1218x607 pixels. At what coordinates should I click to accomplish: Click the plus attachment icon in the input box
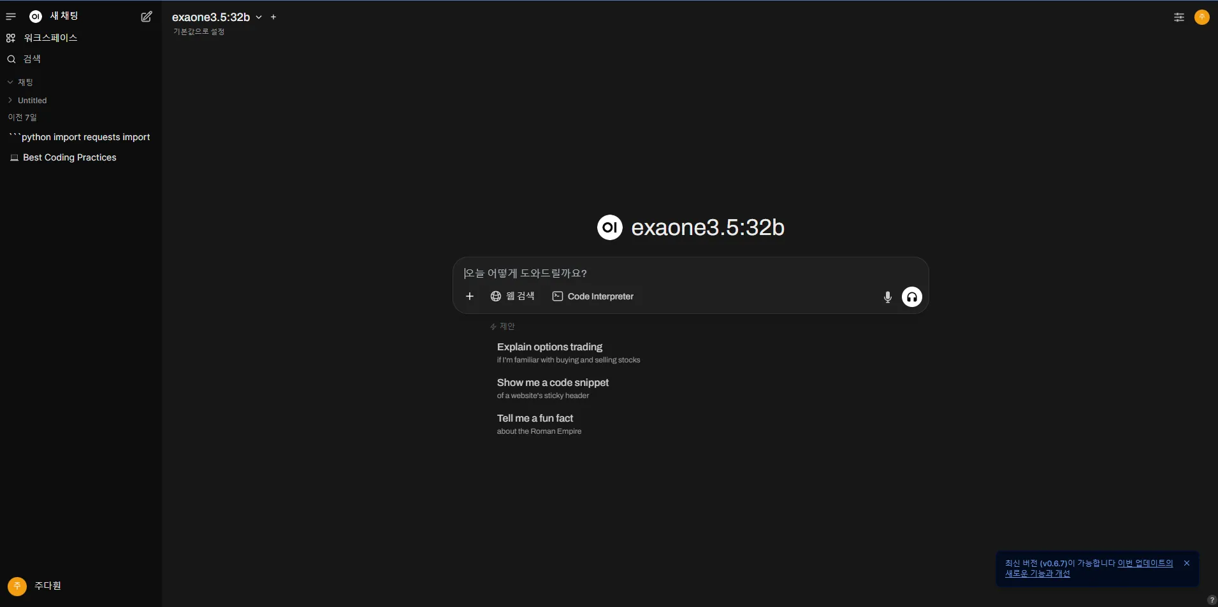tap(470, 296)
